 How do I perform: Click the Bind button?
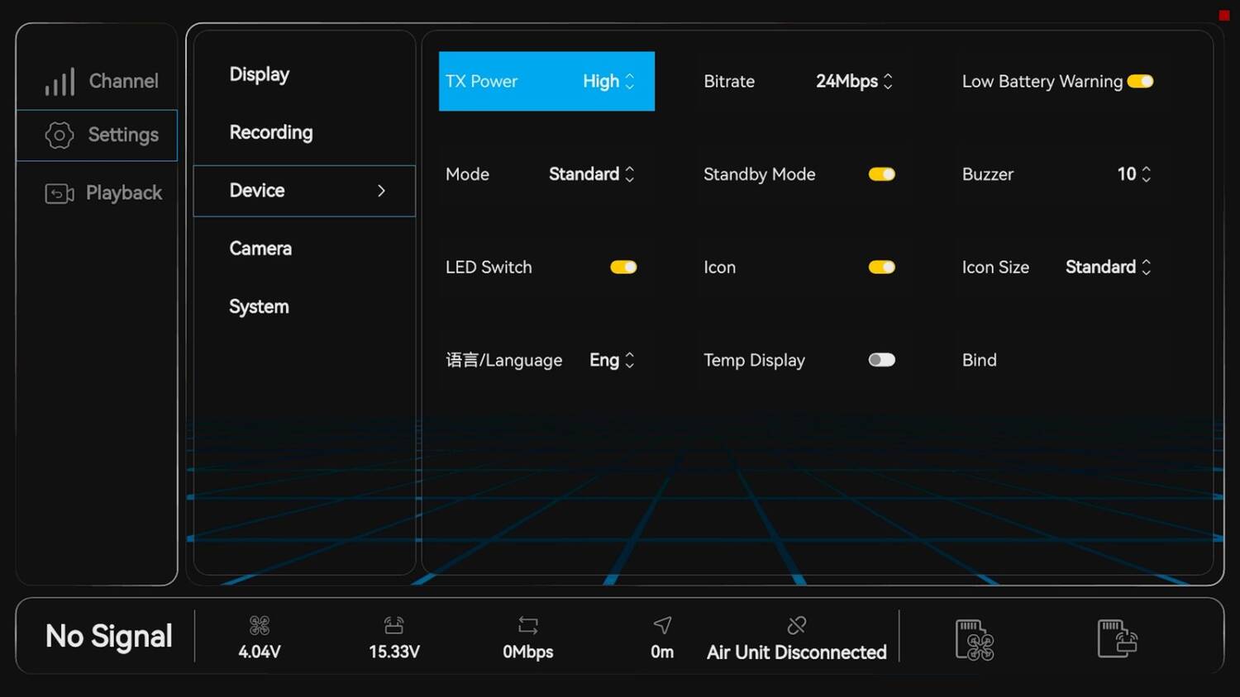[x=980, y=360]
